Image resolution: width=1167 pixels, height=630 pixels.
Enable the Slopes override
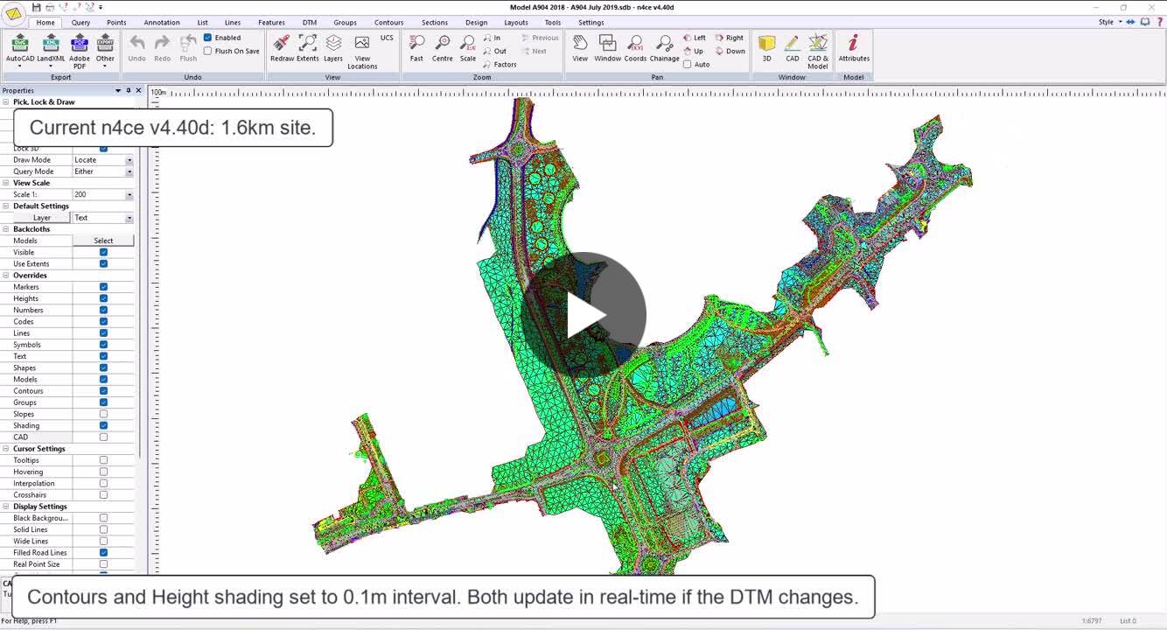pos(103,414)
